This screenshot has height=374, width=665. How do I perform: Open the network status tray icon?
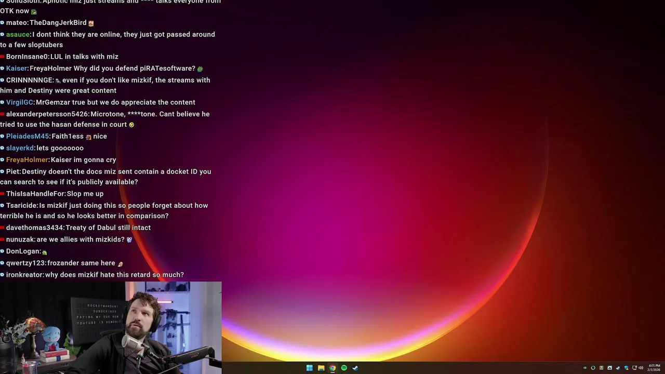634,368
